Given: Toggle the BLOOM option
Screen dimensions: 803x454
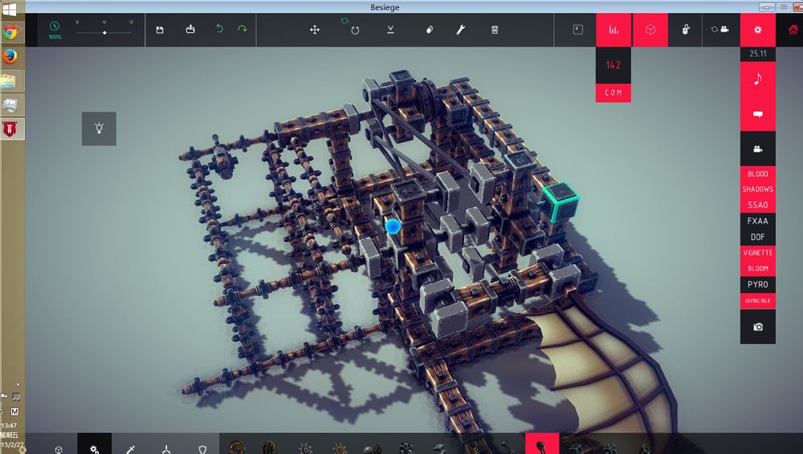Looking at the screenshot, I should pos(758,269).
